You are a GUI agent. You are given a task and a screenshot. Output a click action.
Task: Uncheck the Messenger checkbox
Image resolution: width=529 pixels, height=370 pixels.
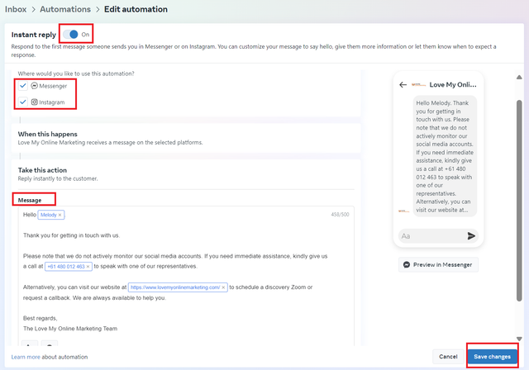[x=22, y=86]
